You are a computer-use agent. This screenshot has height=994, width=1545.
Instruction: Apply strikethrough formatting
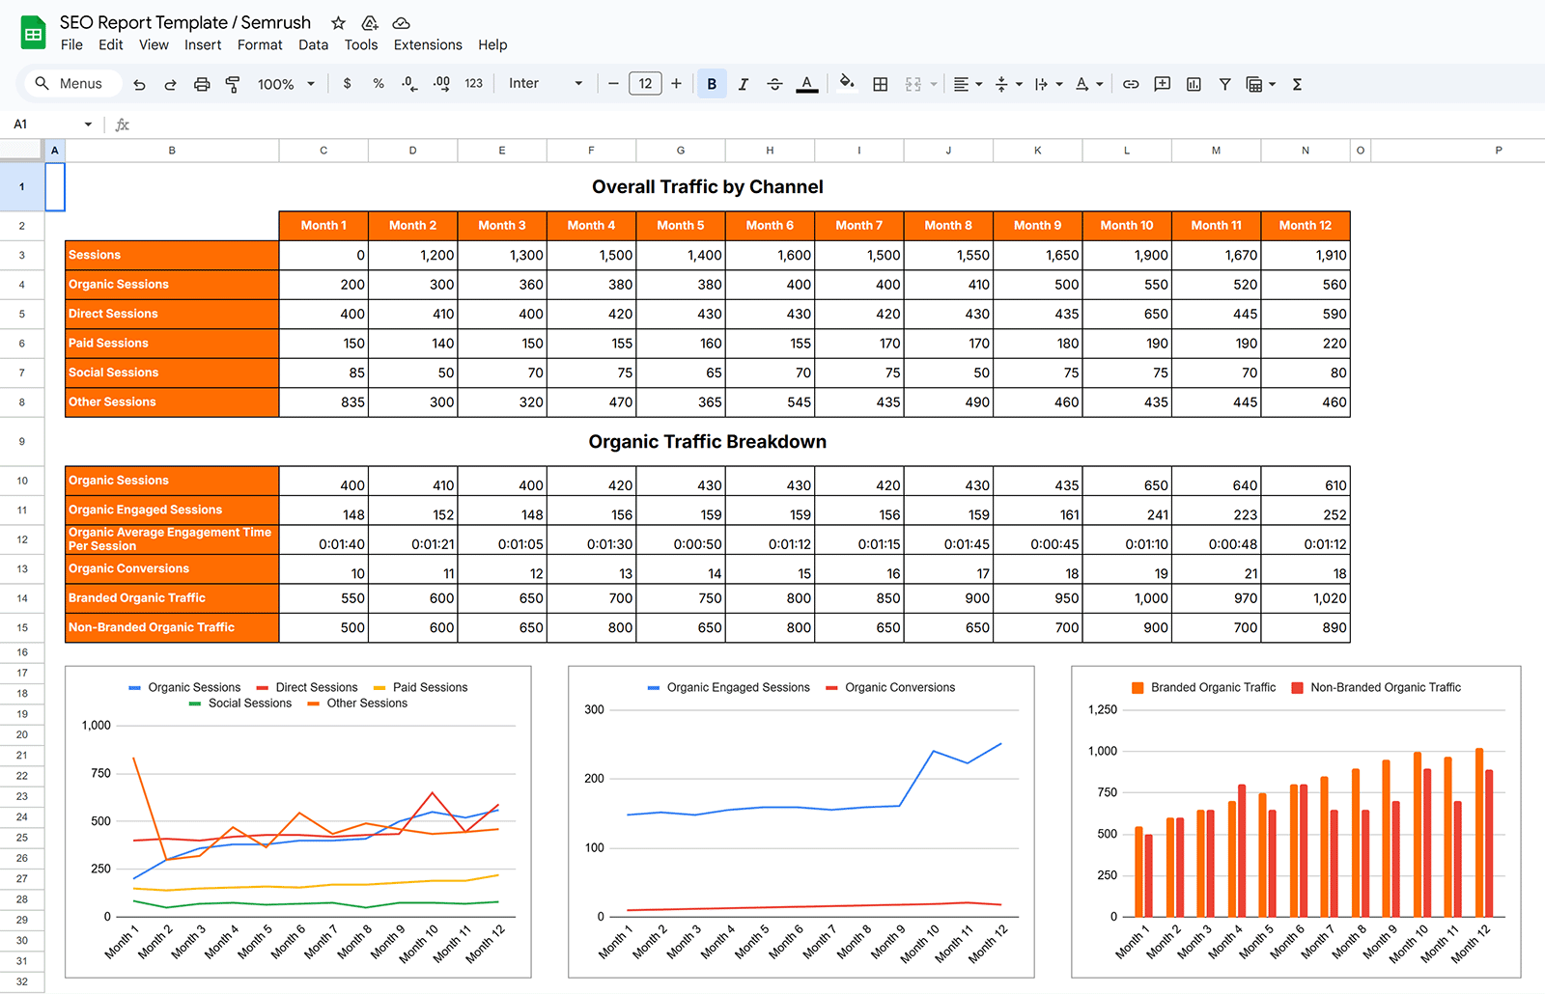pos(774,84)
